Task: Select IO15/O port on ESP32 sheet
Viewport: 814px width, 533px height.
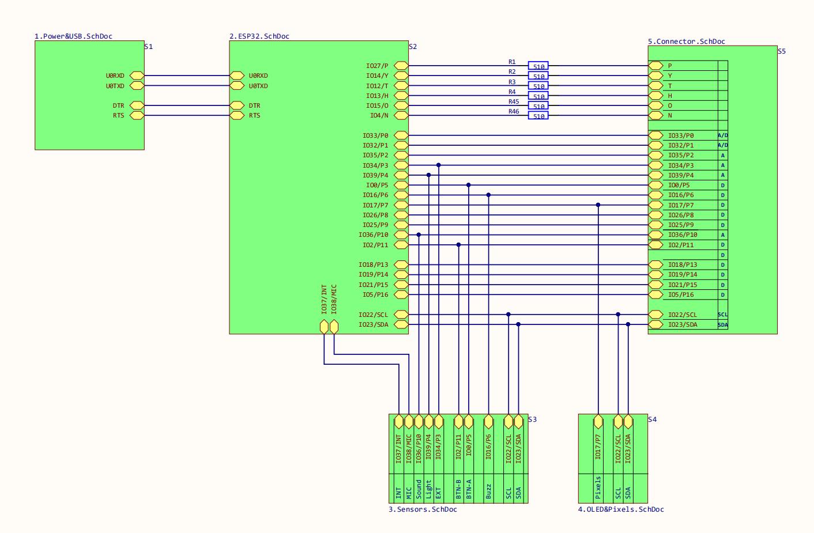Action: coord(401,105)
